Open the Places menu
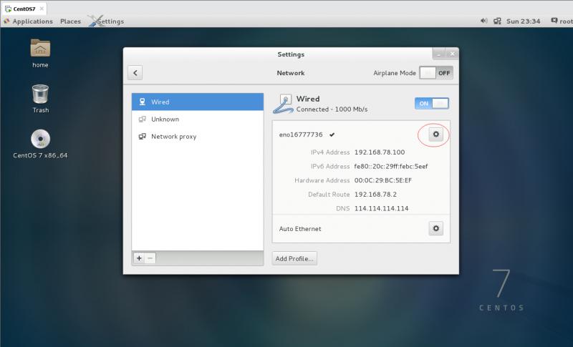Screen dimensions: 573x347 pos(70,21)
